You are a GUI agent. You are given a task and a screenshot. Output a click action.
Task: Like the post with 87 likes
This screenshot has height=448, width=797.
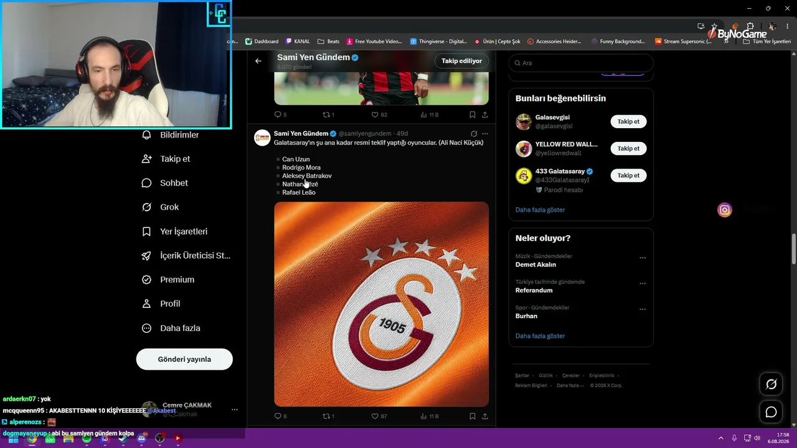[x=379, y=416]
